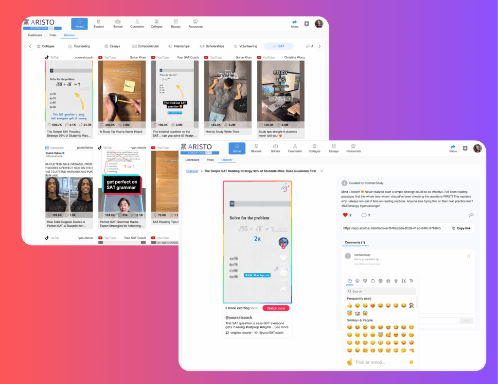Open Student section in front window navbar
The width and height of the screenshot is (498, 384).
[x=256, y=149]
